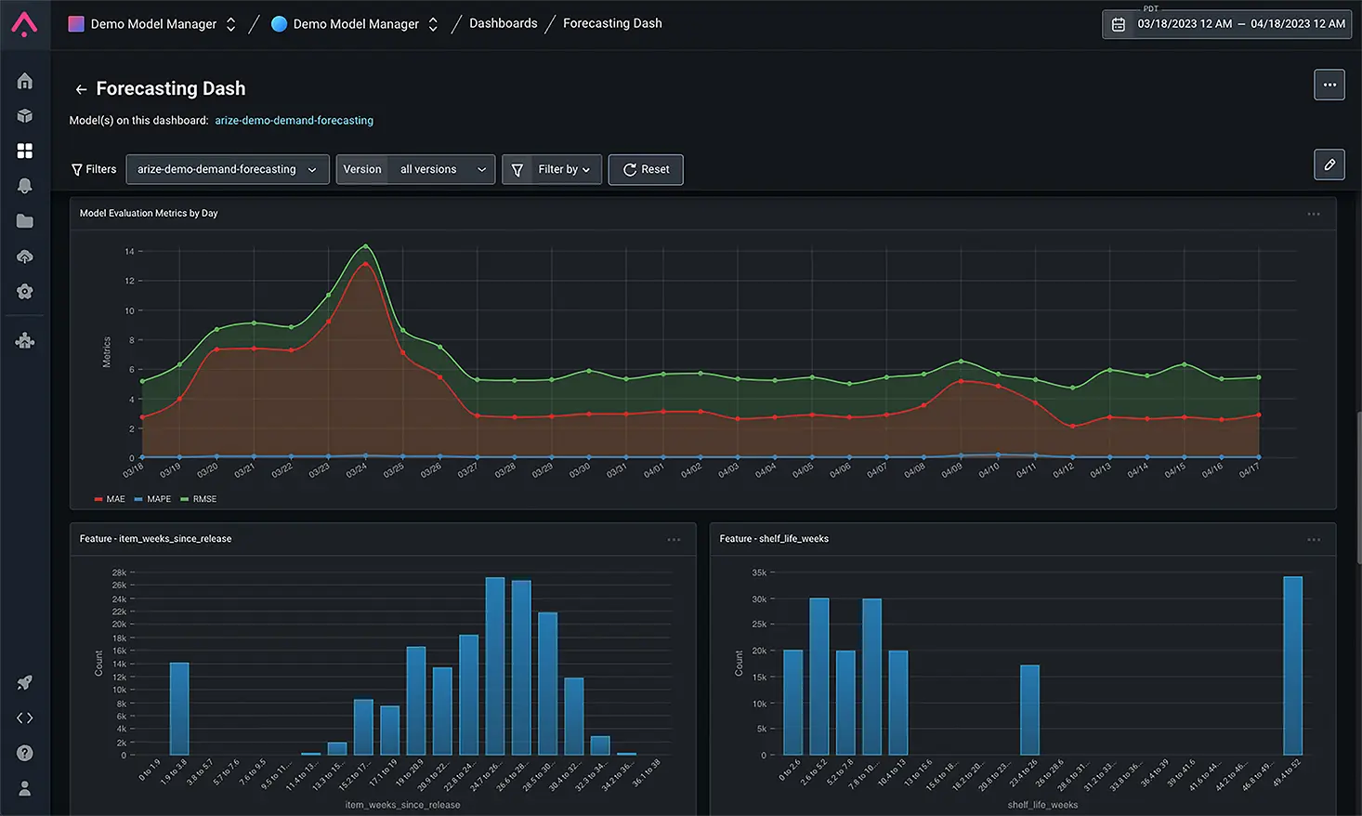Open the Monitors bell icon
Screen dimensions: 1362x816
25,186
